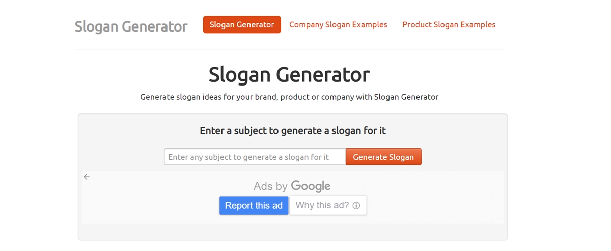Click the gray panel strip below the ad

coord(292,231)
